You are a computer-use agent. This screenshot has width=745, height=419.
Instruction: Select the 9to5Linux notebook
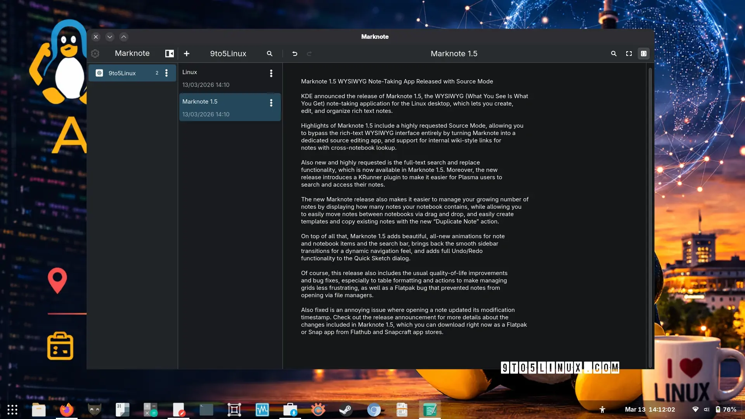coord(122,73)
